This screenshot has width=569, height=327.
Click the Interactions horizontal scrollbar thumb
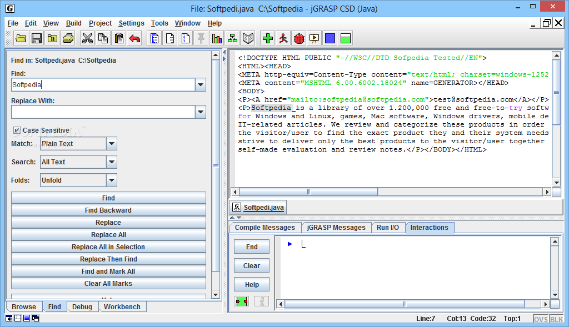(x=405, y=304)
